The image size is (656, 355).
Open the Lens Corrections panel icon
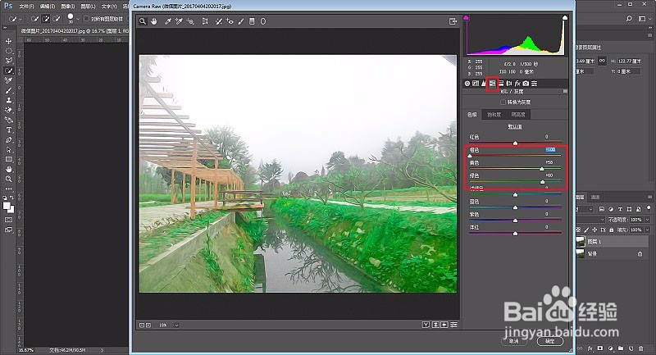[509, 84]
